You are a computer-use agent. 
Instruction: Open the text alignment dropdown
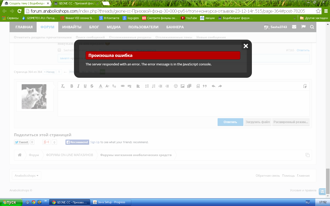tap(138, 86)
